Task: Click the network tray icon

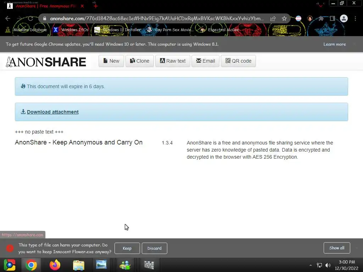Action: (319, 265)
